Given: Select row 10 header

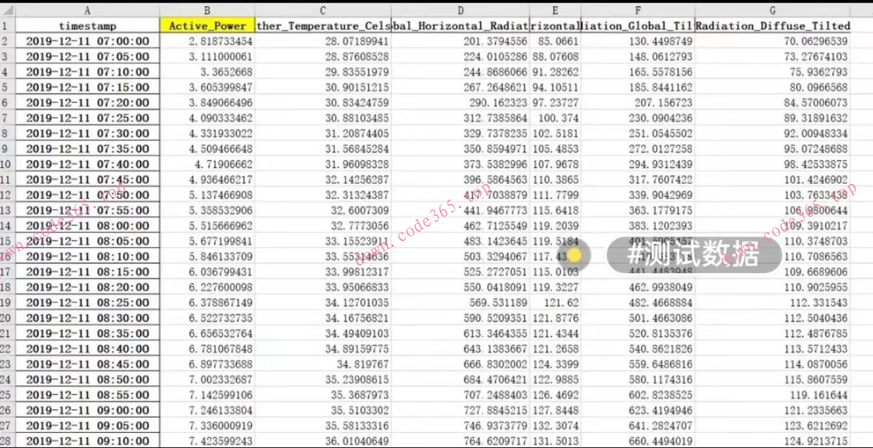Looking at the screenshot, I should tap(7, 164).
